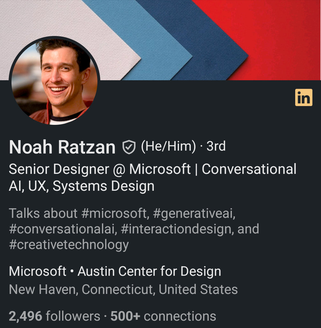This screenshot has width=321, height=328.
Task: Open the #generativeai hashtag
Action: (194, 213)
